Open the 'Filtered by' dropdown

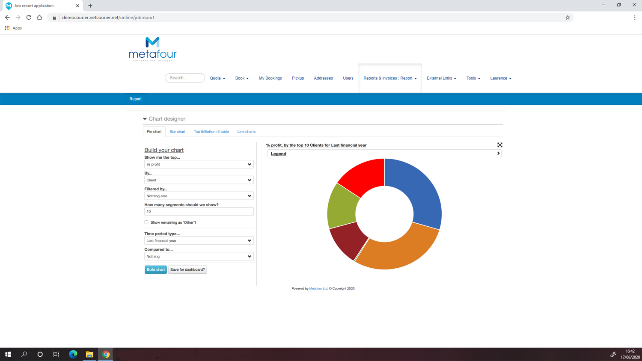tap(199, 196)
